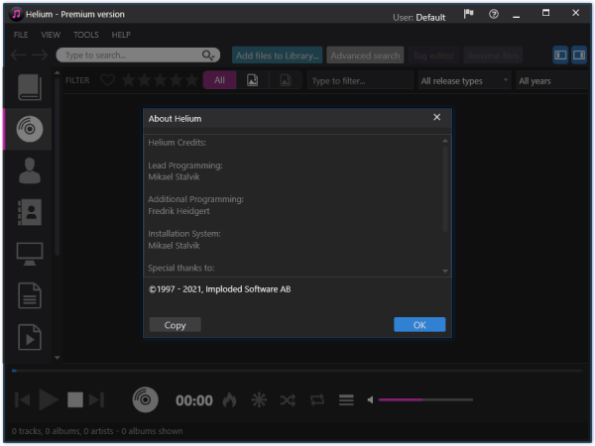Image resolution: width=595 pixels, height=446 pixels.
Task: Close the About Helium dialog
Action: tap(436, 117)
